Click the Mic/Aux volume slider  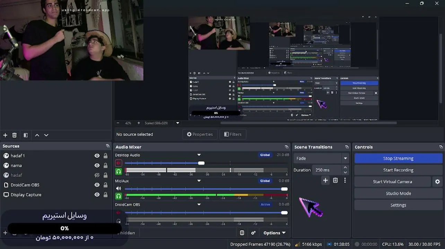tap(206, 189)
